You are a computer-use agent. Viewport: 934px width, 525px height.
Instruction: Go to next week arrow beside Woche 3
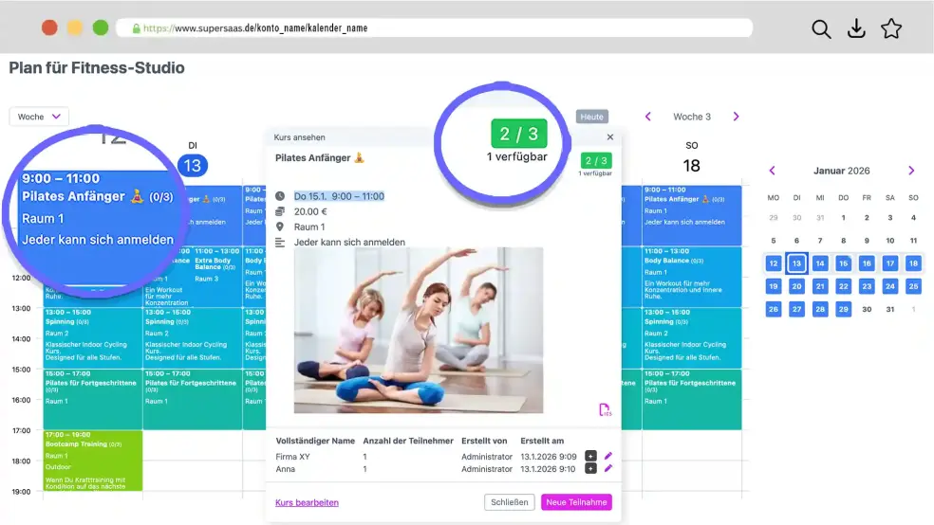737,117
